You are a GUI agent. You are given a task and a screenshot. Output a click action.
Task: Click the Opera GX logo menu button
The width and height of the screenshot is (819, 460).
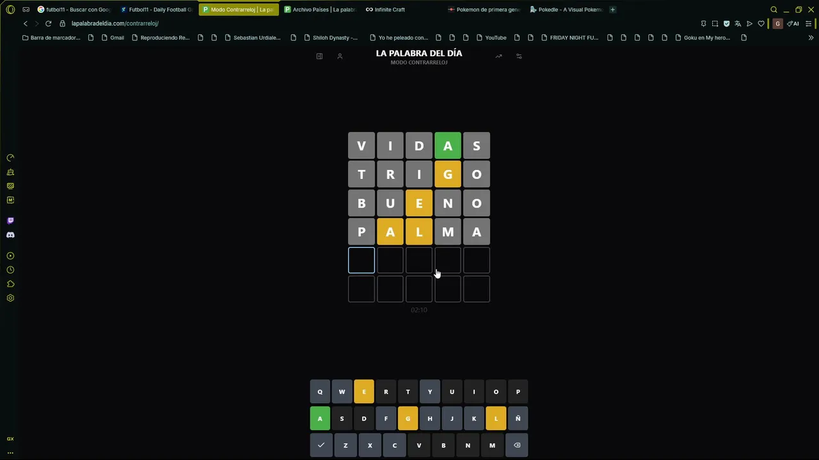pyautogui.click(x=10, y=10)
